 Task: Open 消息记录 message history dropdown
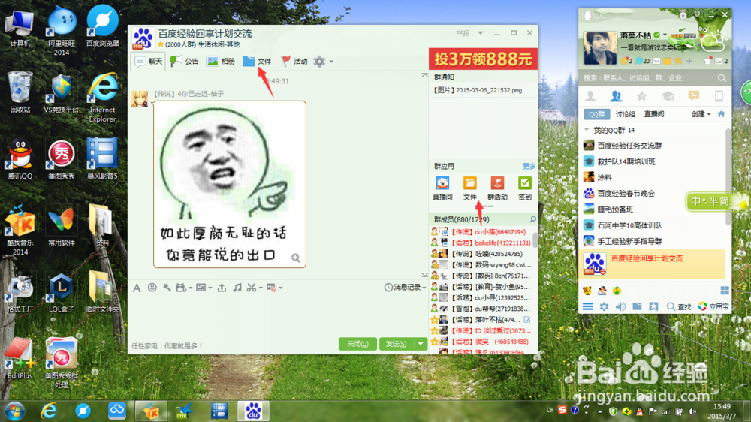click(406, 288)
